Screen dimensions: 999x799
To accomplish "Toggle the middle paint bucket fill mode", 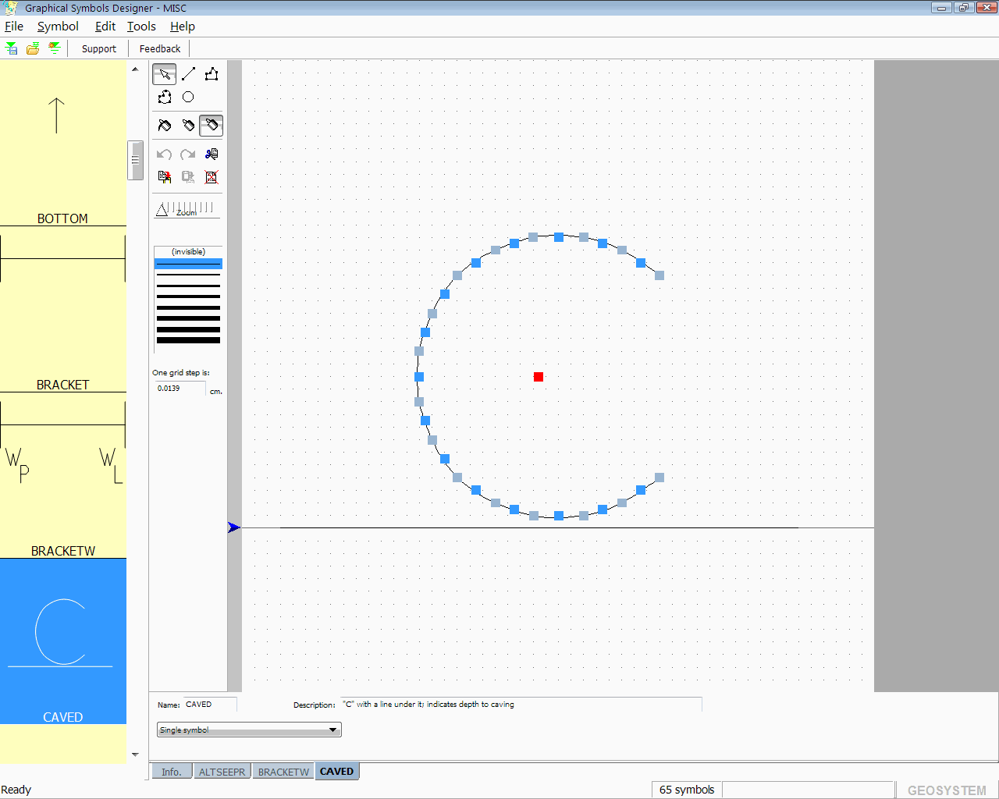I will click(188, 126).
